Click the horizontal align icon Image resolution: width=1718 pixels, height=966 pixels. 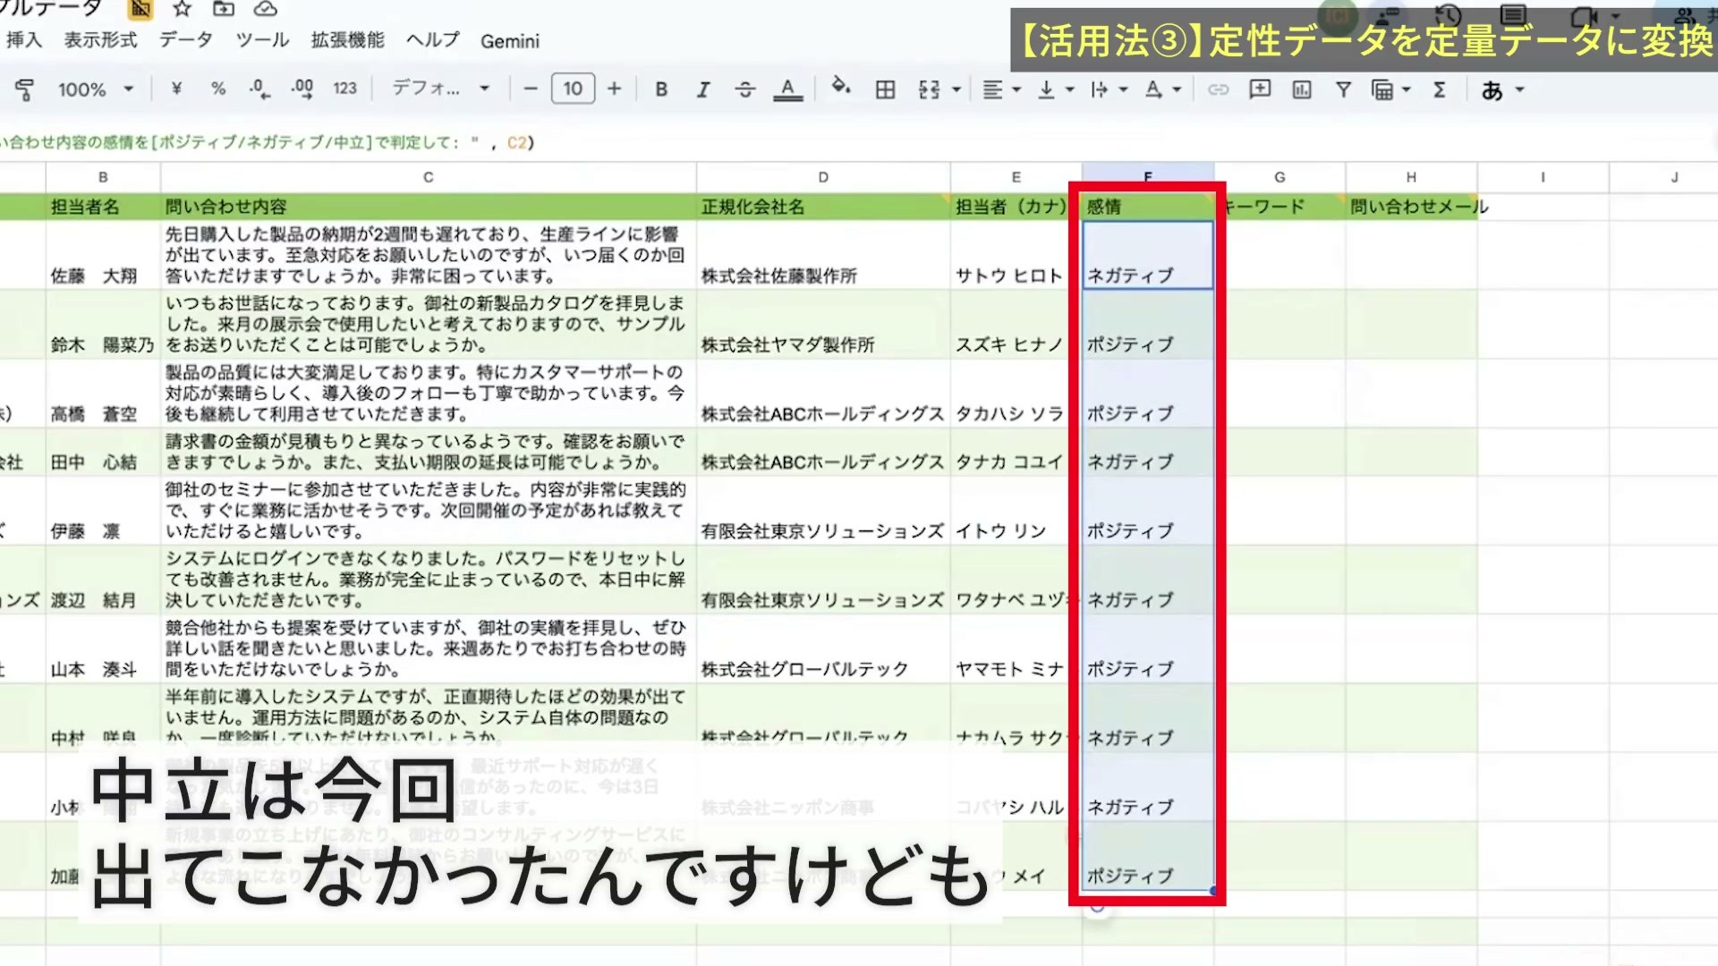tap(992, 89)
